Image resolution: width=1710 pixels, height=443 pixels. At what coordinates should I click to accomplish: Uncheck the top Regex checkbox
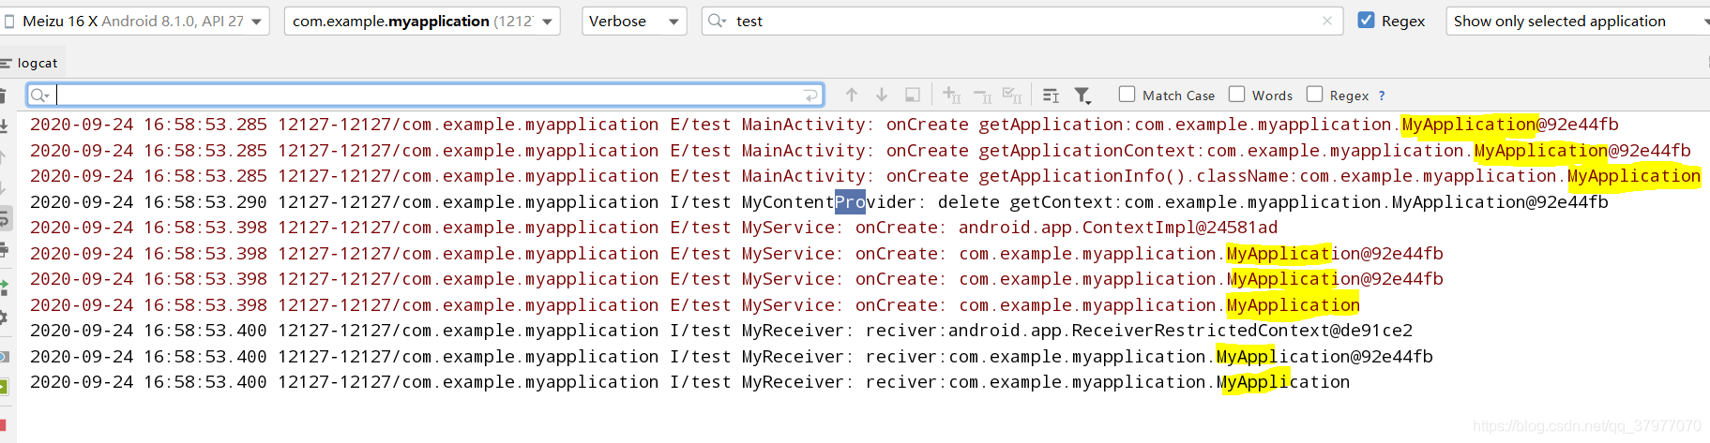(x=1367, y=20)
